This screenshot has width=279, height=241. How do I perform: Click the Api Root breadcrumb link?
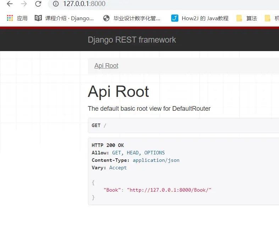pyautogui.click(x=106, y=66)
